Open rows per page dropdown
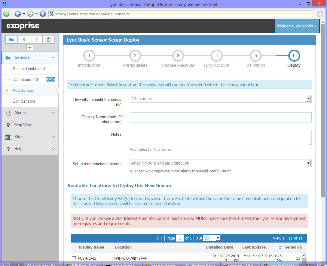 point(212,238)
